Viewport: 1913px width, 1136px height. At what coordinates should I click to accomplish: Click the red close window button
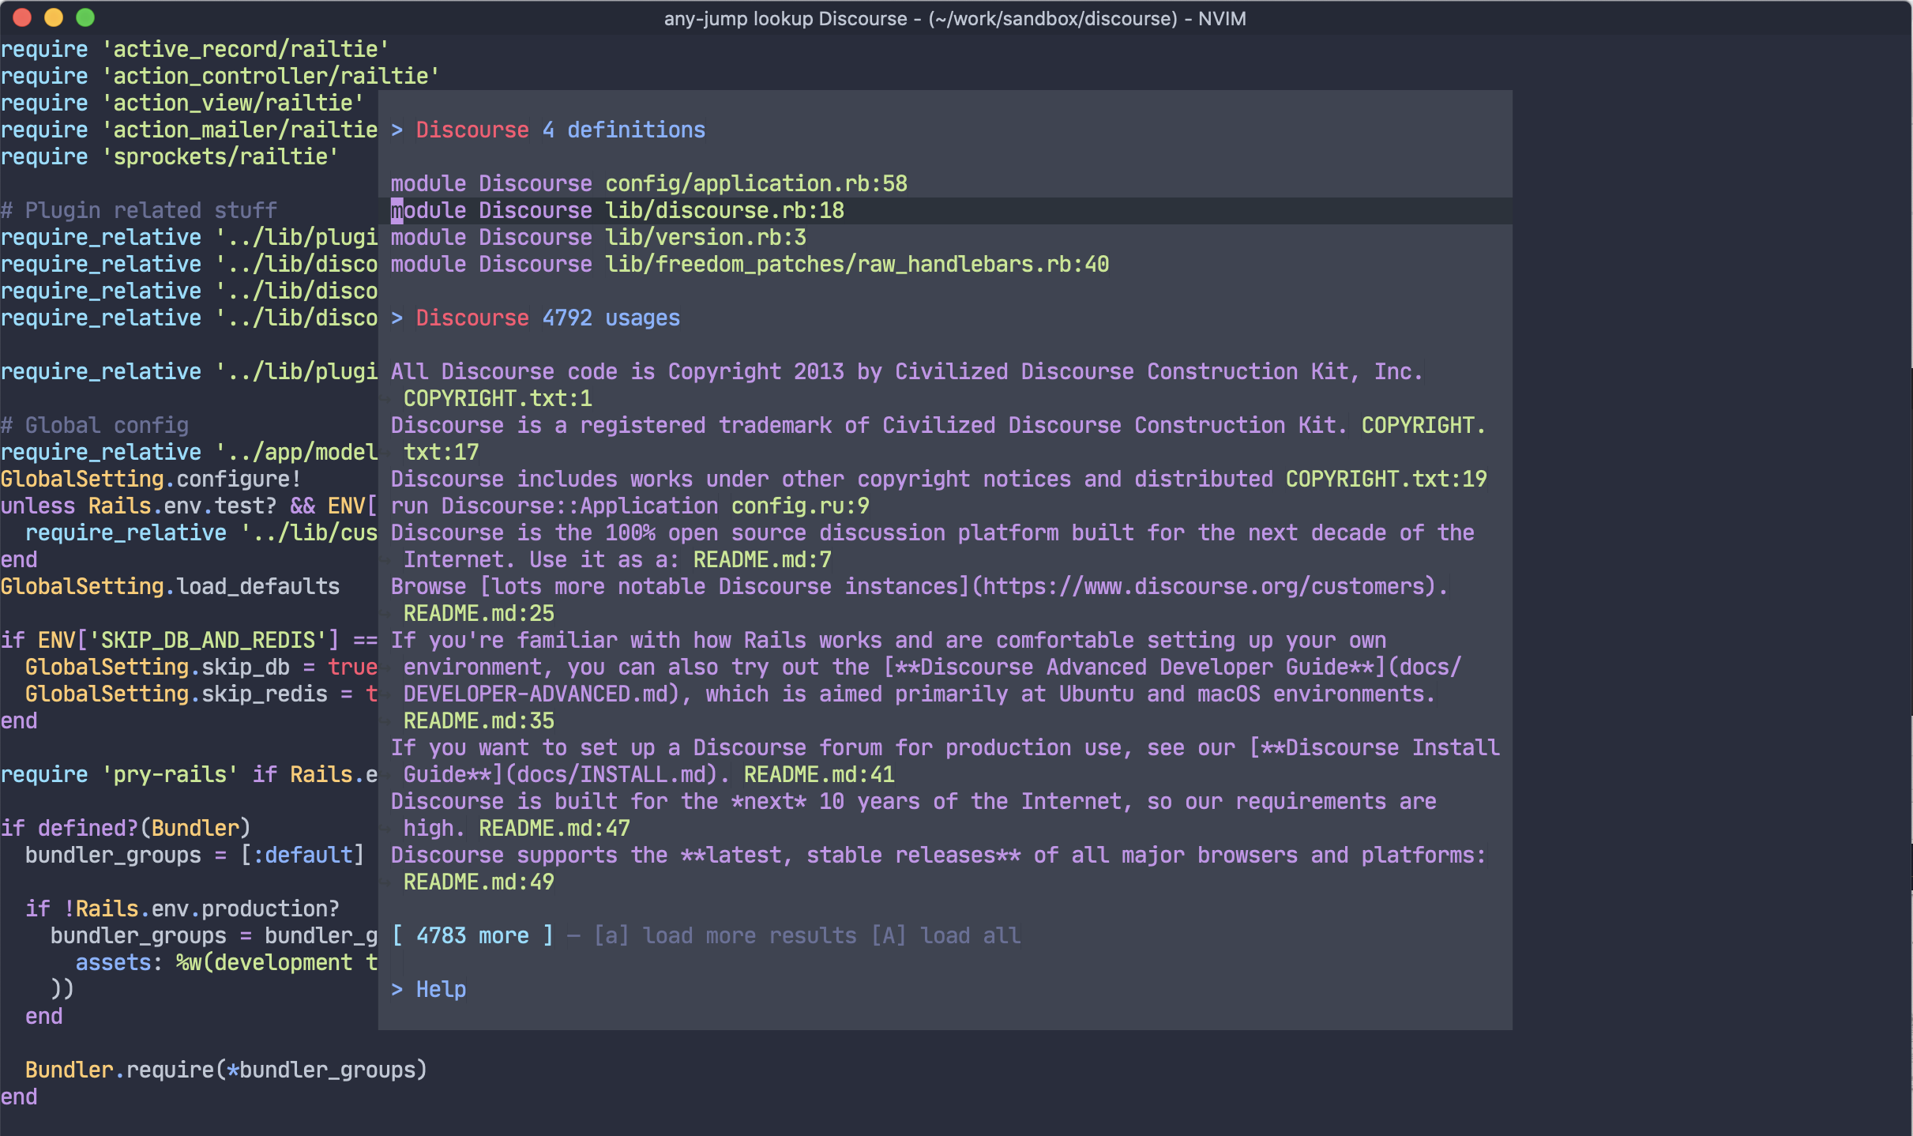tap(22, 17)
